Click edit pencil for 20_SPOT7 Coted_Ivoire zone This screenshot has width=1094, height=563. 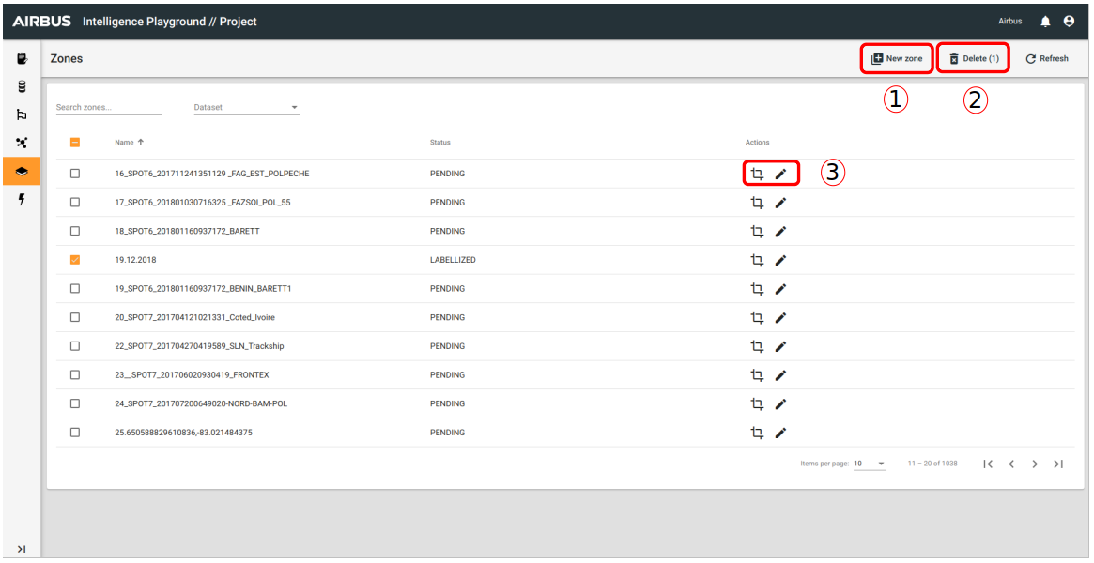[780, 318]
